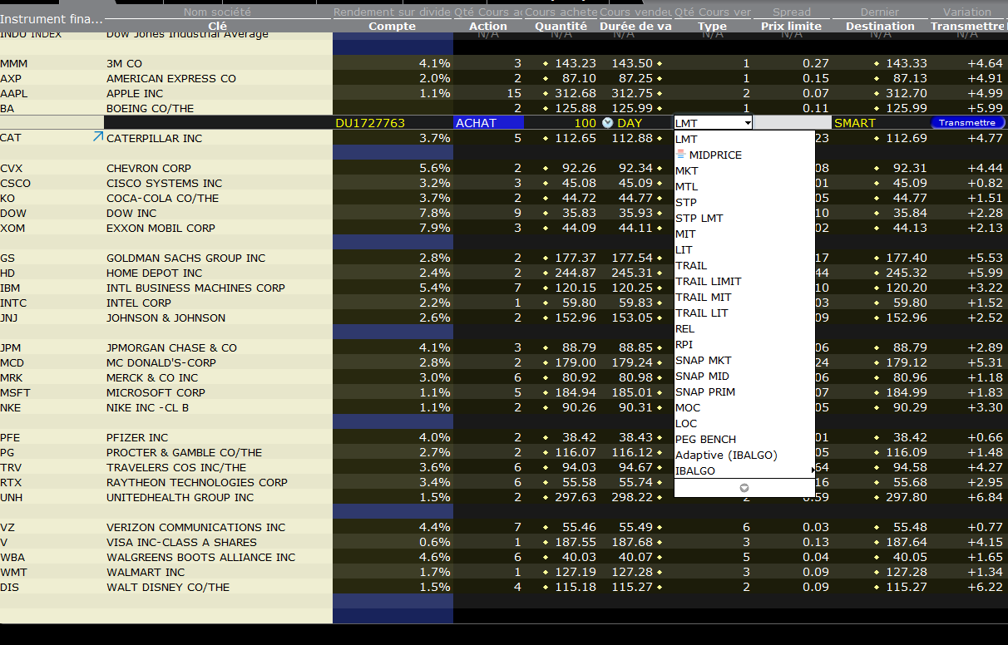1008x645 pixels.
Task: Click the Prix limite column header
Action: coord(792,26)
